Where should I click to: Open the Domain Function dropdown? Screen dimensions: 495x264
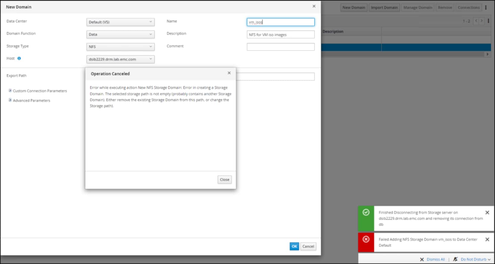[120, 35]
